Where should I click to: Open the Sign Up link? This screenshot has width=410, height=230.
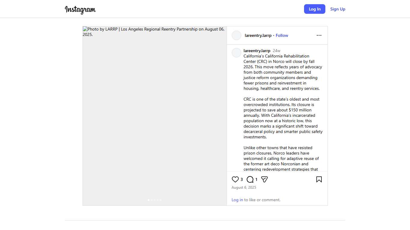point(338,9)
